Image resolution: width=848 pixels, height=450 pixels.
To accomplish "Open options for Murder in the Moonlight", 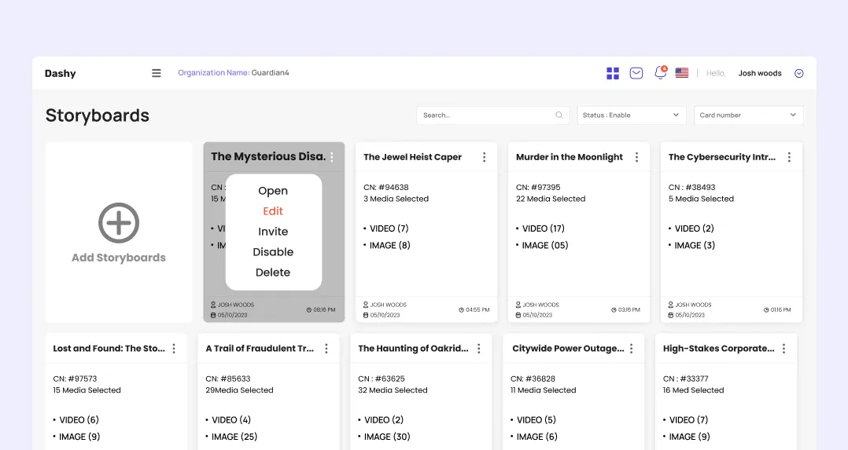I will [x=636, y=157].
